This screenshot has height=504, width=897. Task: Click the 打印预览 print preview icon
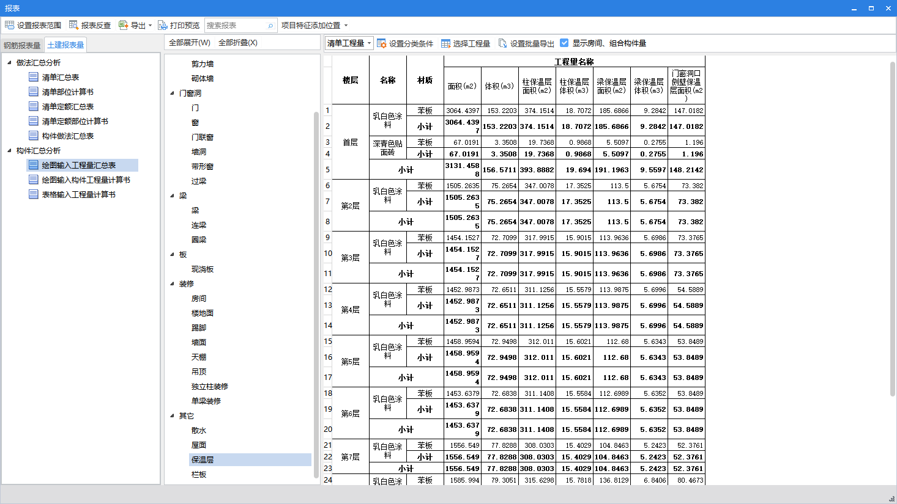162,25
